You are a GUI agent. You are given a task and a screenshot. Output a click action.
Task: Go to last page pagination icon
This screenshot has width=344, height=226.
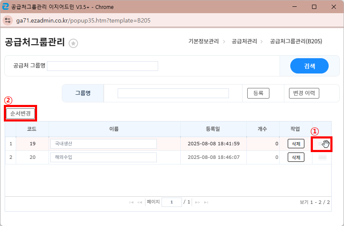click(x=206, y=202)
